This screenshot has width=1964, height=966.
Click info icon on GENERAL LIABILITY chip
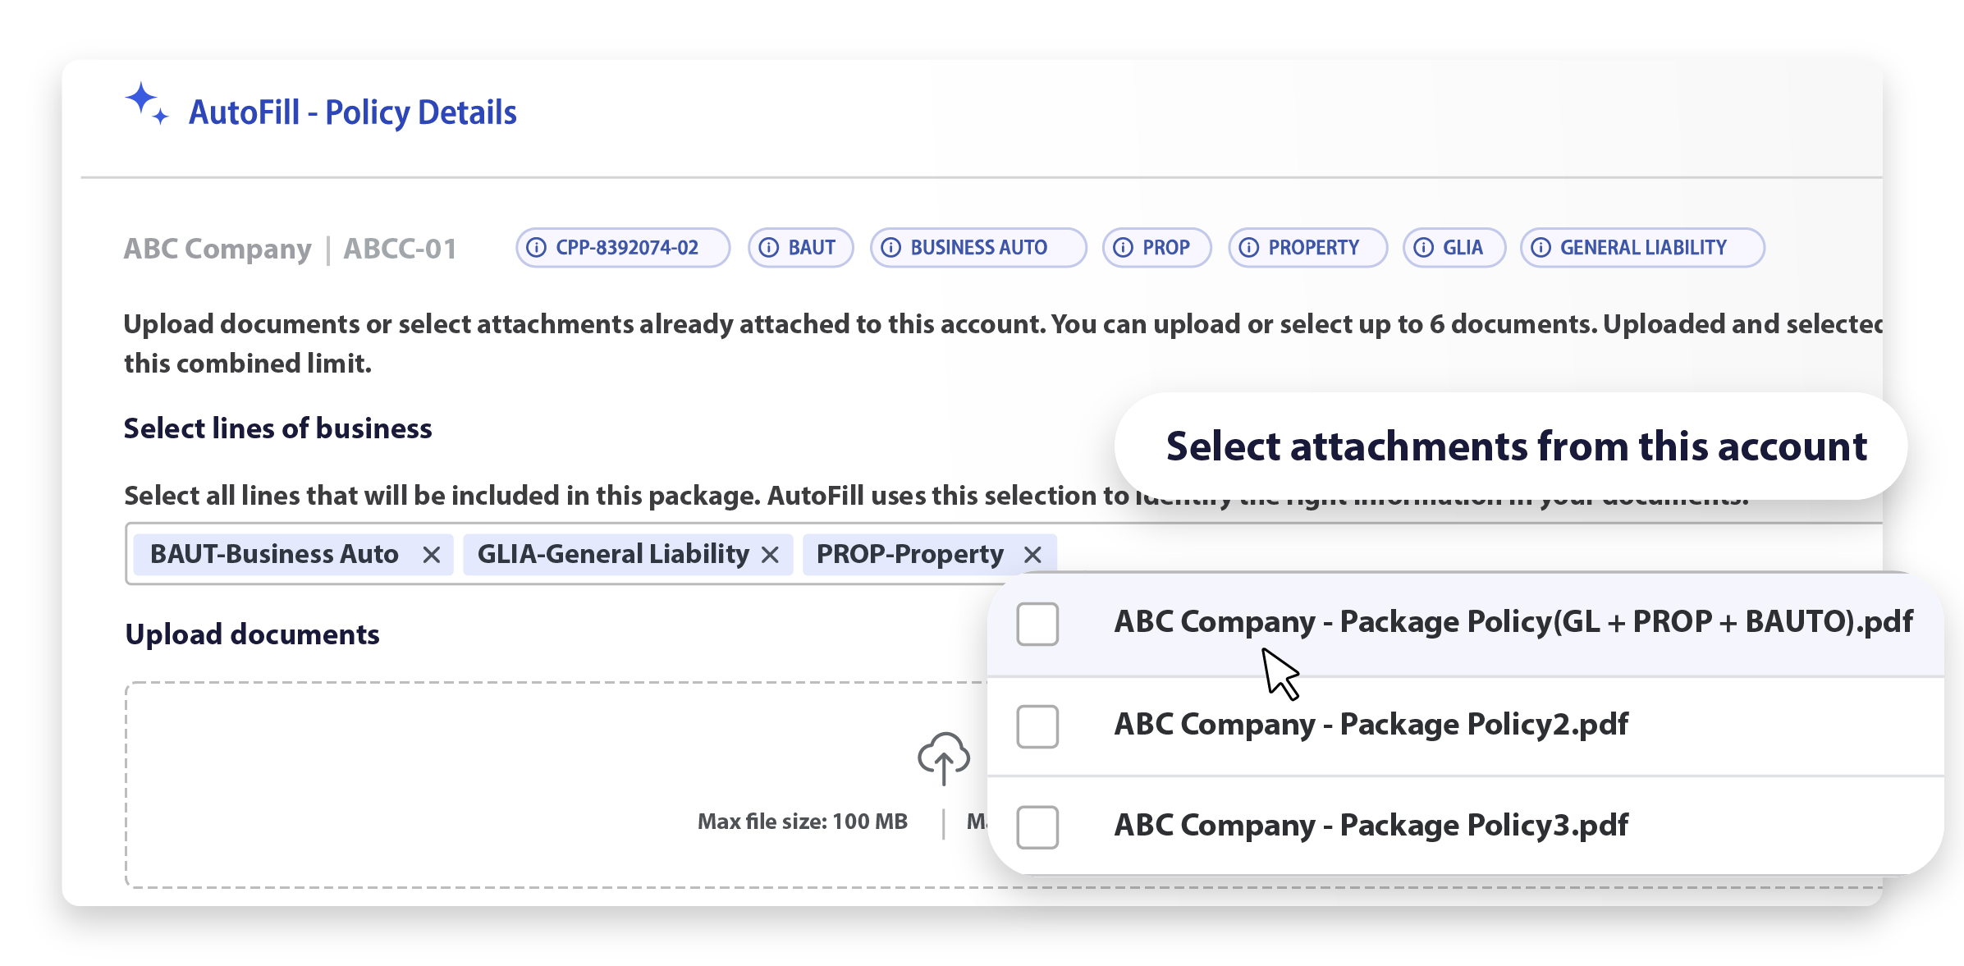coord(1541,248)
